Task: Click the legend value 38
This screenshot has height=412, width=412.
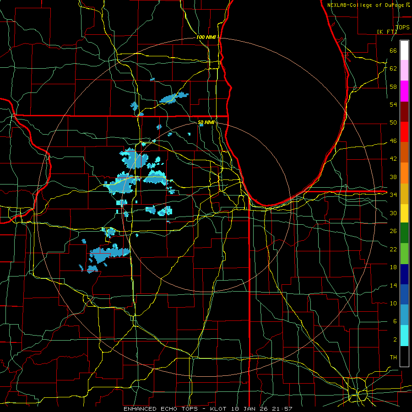Action: (x=393, y=177)
